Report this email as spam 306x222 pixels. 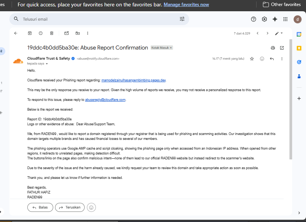coord(40,33)
